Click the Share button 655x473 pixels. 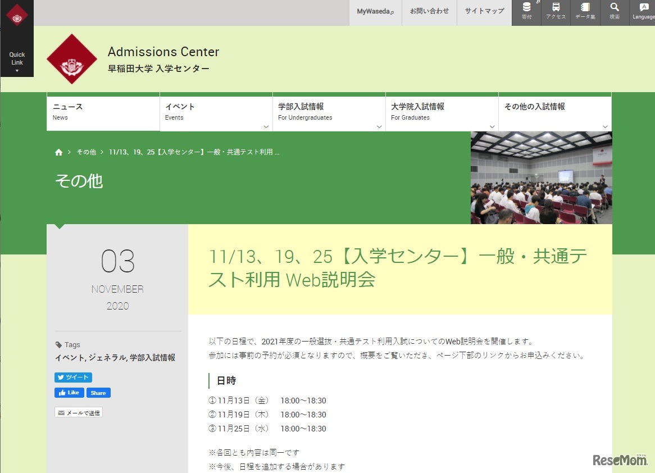(x=98, y=392)
